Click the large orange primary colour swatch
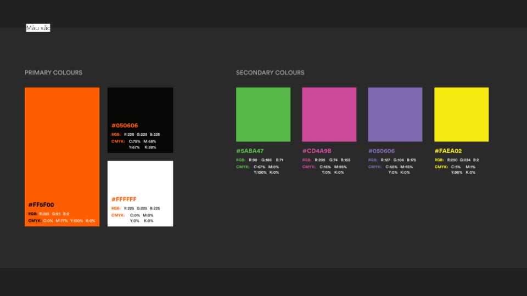Image resolution: width=527 pixels, height=296 pixels. click(62, 143)
